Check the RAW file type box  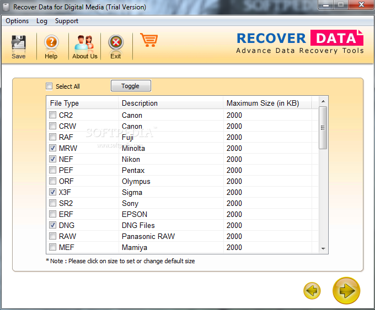point(52,236)
